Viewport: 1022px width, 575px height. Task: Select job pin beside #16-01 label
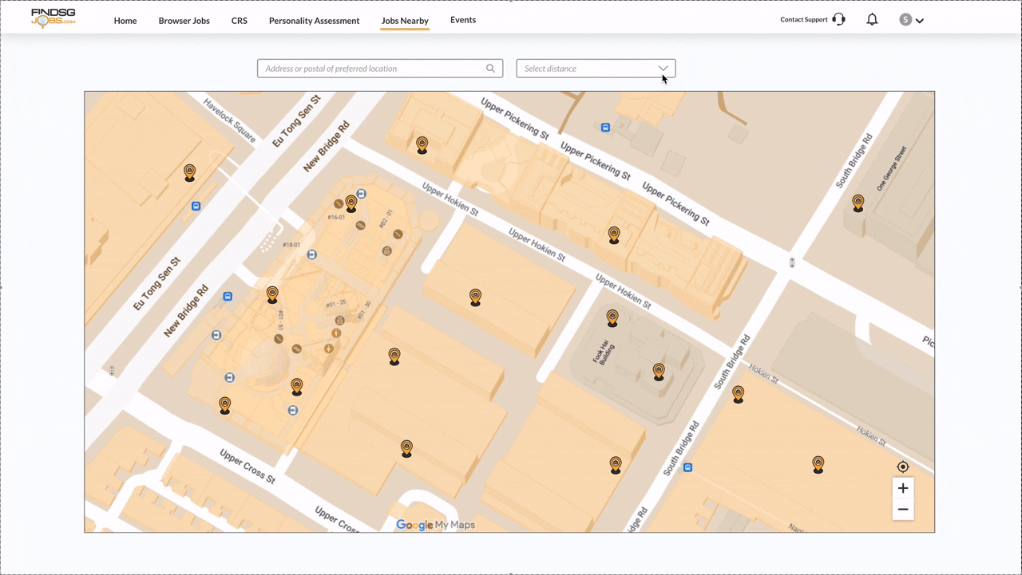pos(351,203)
